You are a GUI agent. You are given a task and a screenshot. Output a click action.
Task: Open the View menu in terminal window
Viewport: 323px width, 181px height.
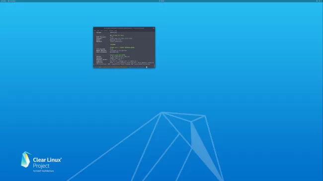pos(101,30)
